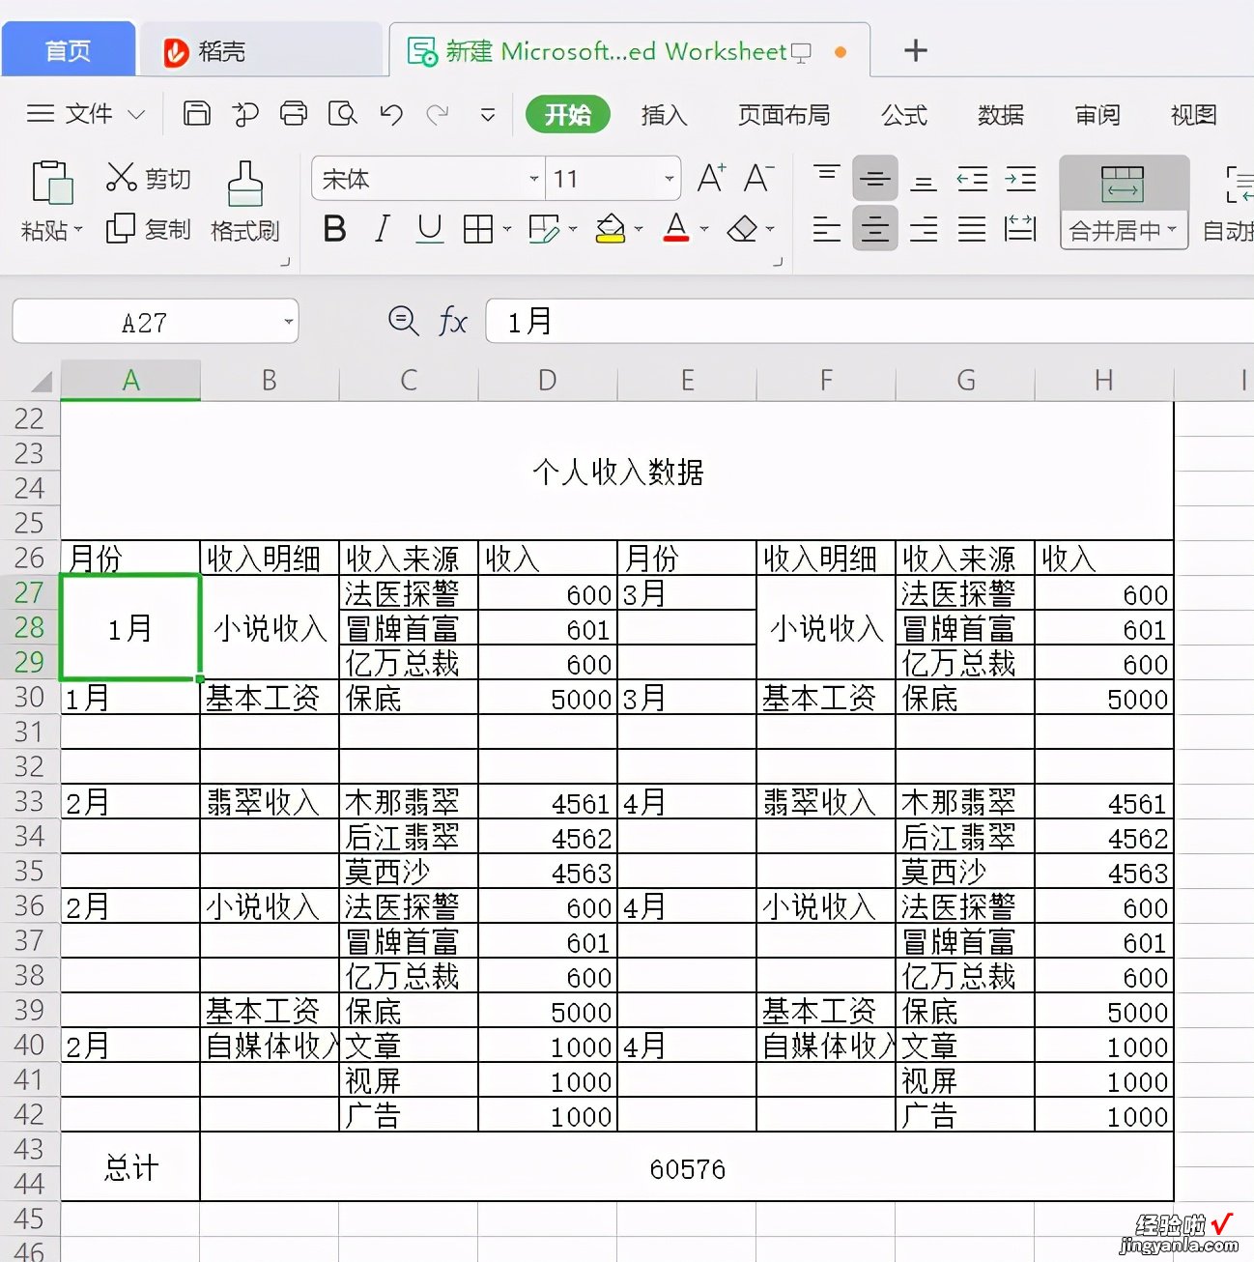
Task: Click the Print icon
Action: 294,114
